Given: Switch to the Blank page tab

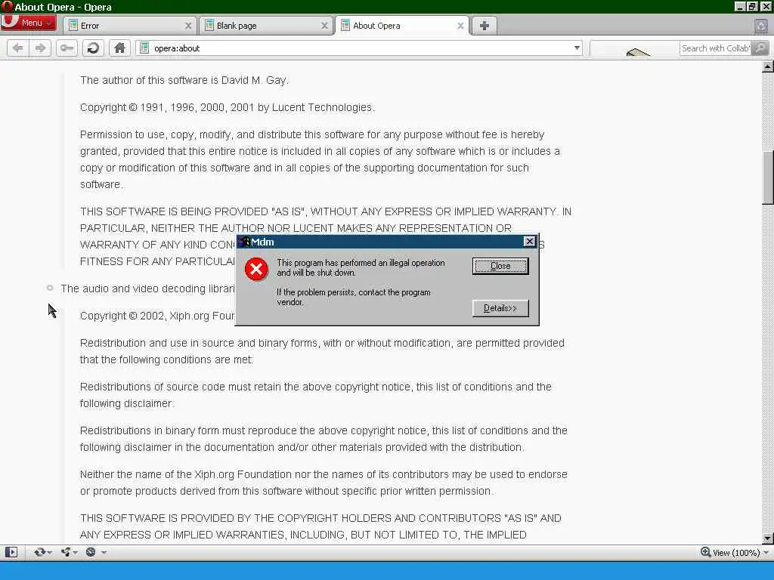Looking at the screenshot, I should click(267, 26).
